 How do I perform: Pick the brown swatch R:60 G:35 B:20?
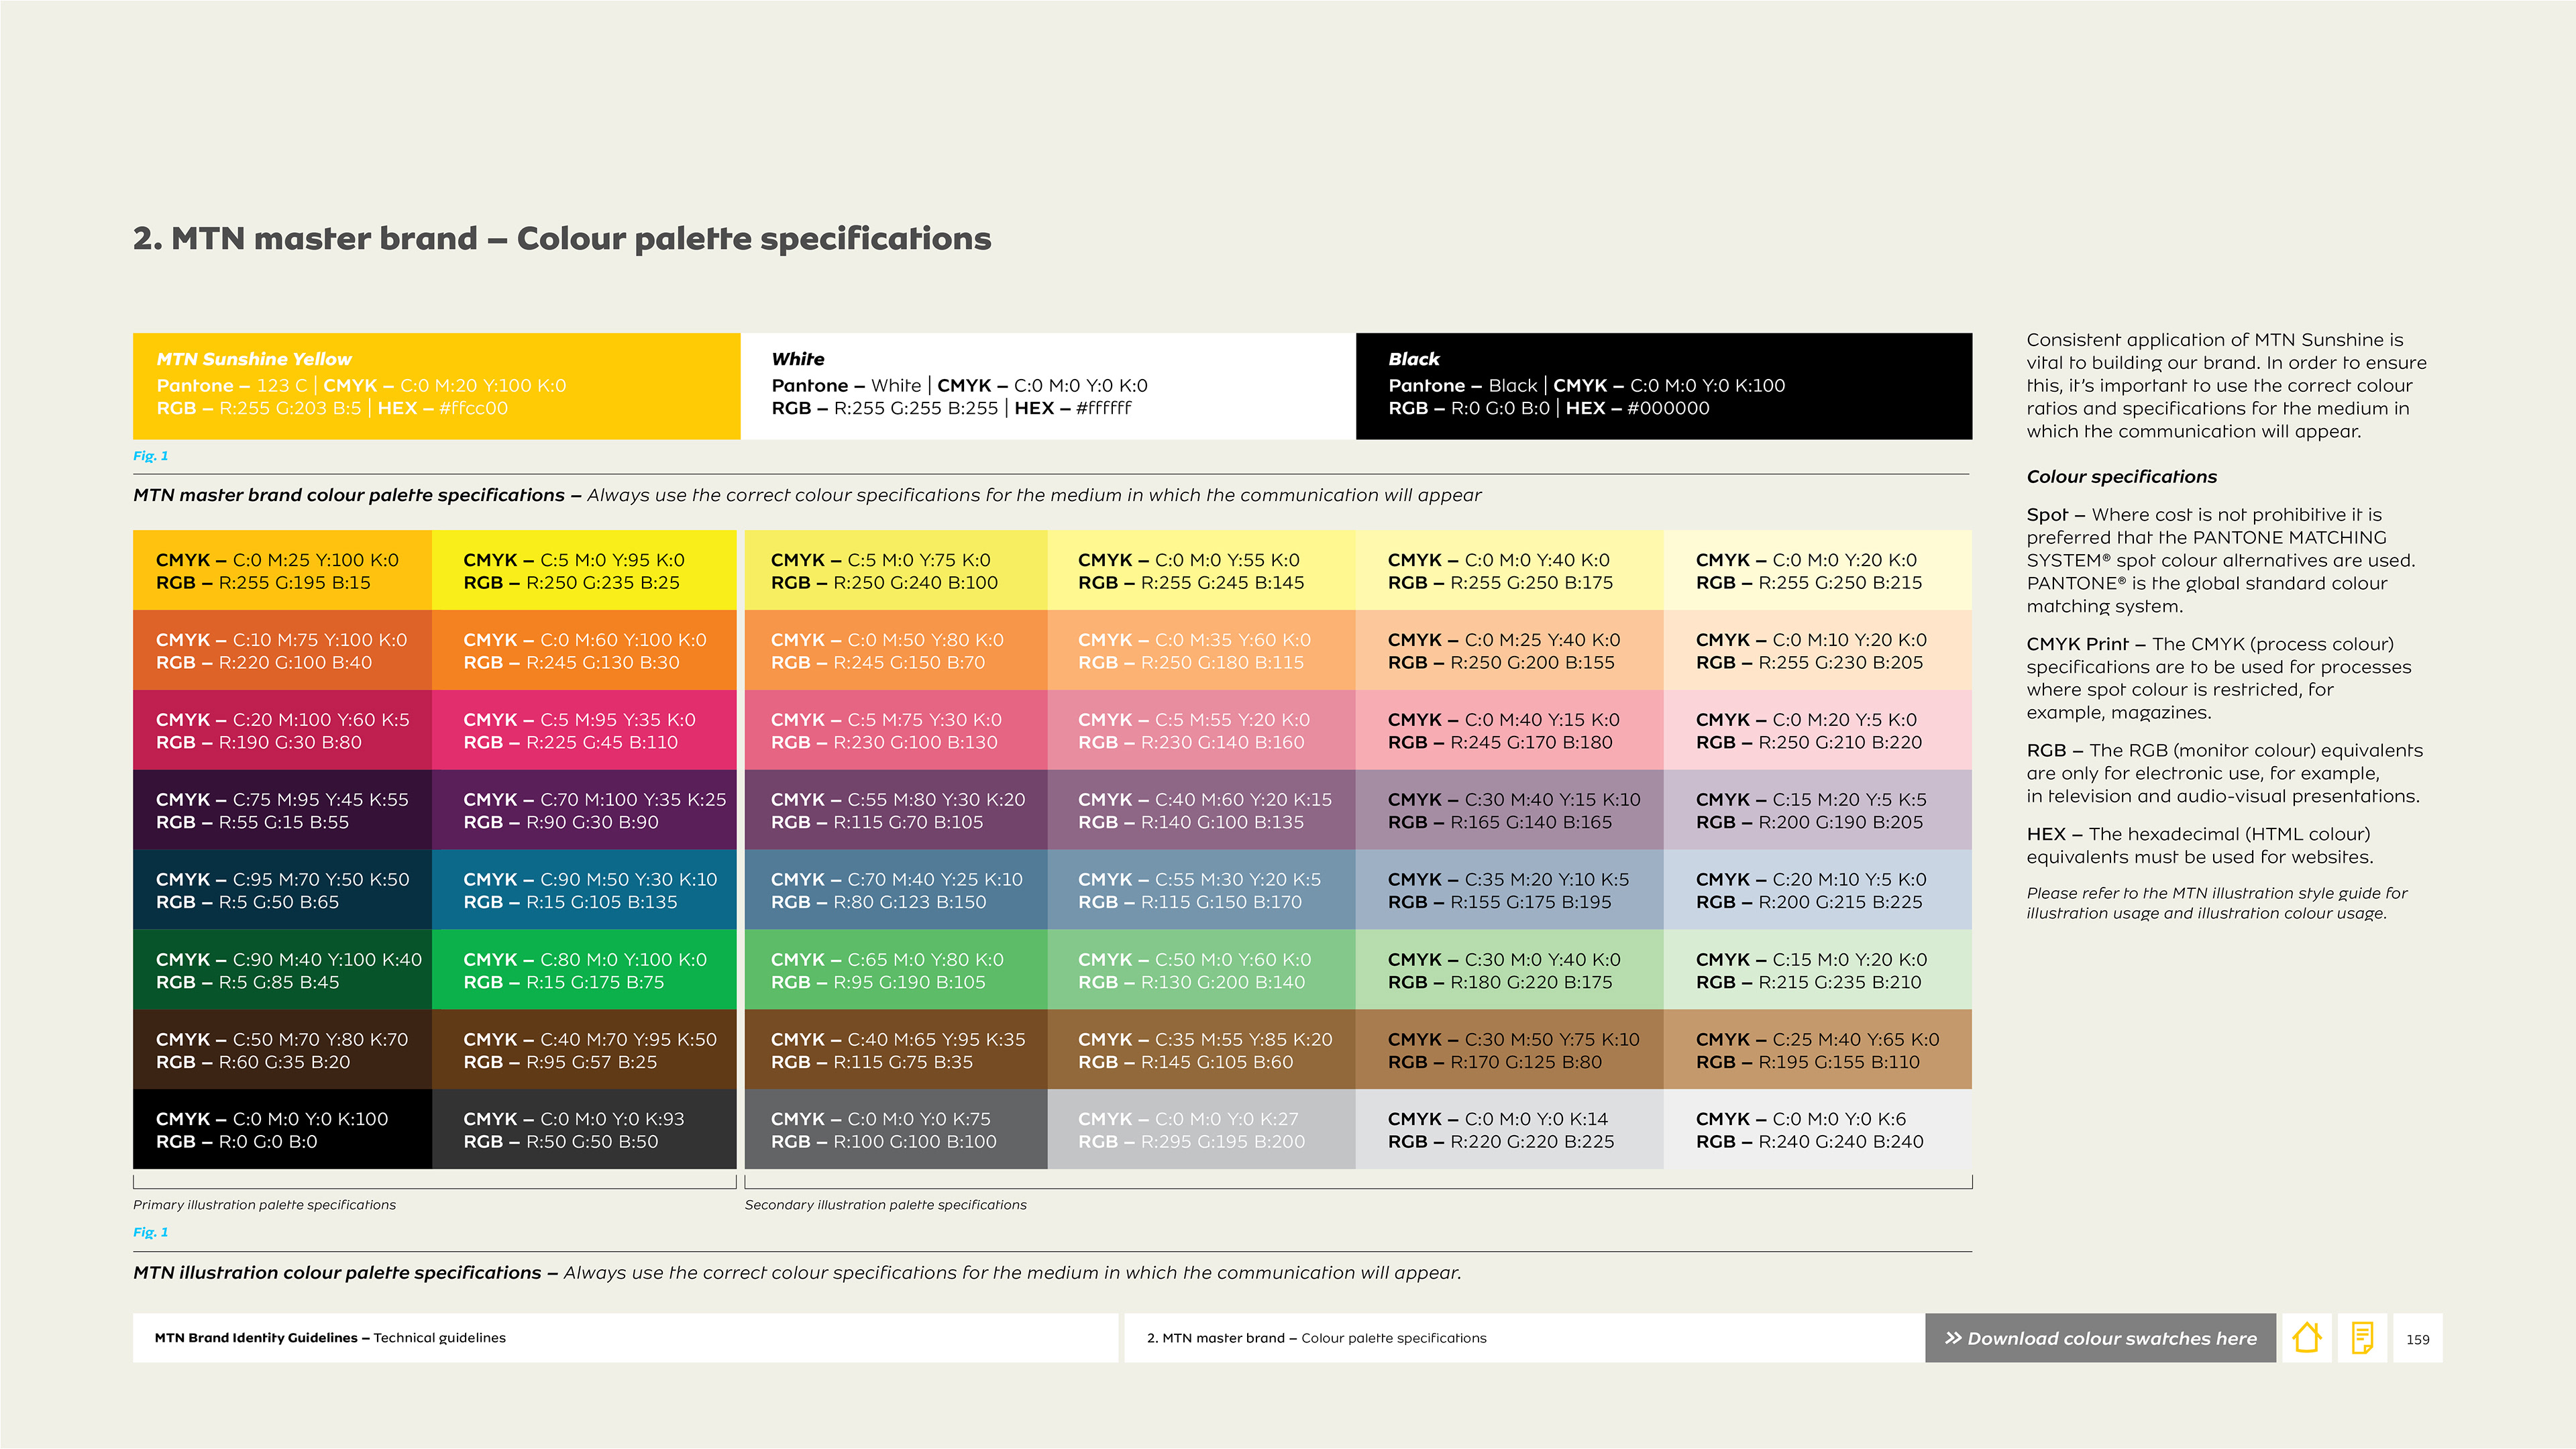282,1049
